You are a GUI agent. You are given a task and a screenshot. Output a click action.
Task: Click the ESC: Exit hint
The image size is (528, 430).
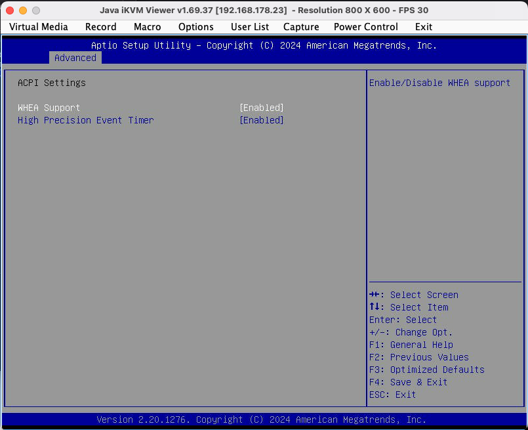[393, 395]
